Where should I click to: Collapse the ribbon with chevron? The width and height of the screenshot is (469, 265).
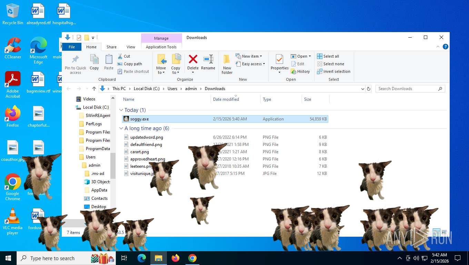click(x=438, y=47)
